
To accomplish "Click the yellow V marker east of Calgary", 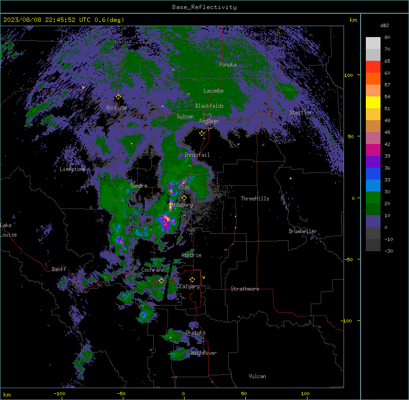I will [204, 277].
